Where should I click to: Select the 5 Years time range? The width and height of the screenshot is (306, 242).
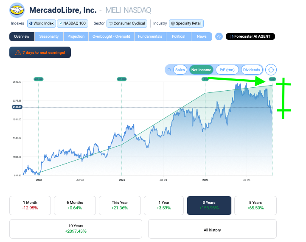255,205
